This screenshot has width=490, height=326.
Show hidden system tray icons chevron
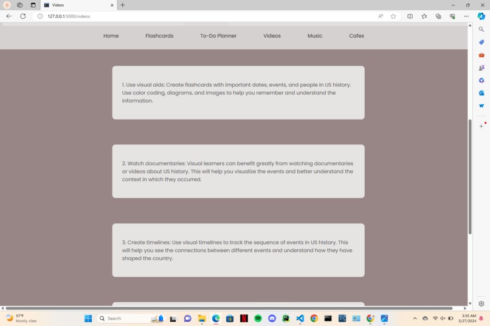(415, 318)
